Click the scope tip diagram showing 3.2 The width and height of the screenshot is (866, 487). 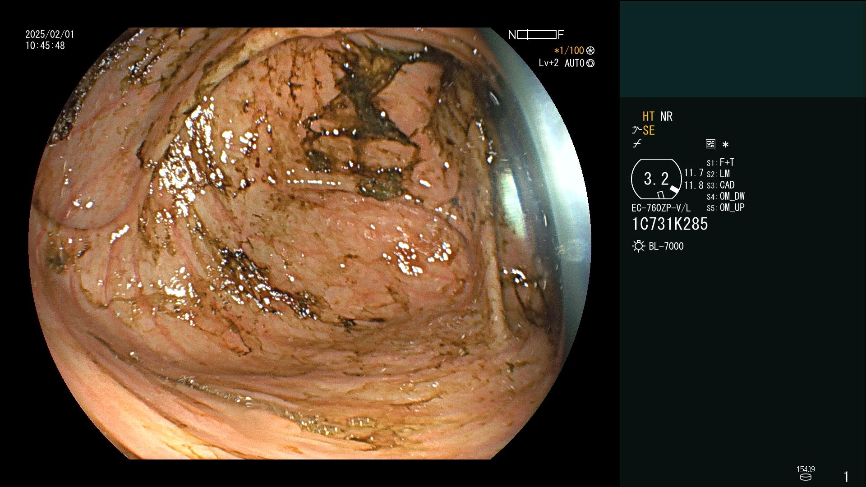656,179
